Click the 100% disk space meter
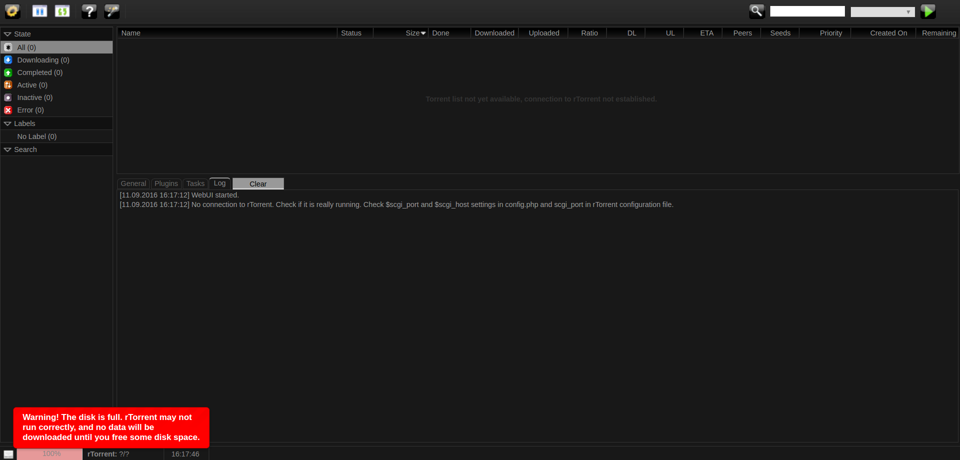The width and height of the screenshot is (960, 460). click(x=50, y=454)
